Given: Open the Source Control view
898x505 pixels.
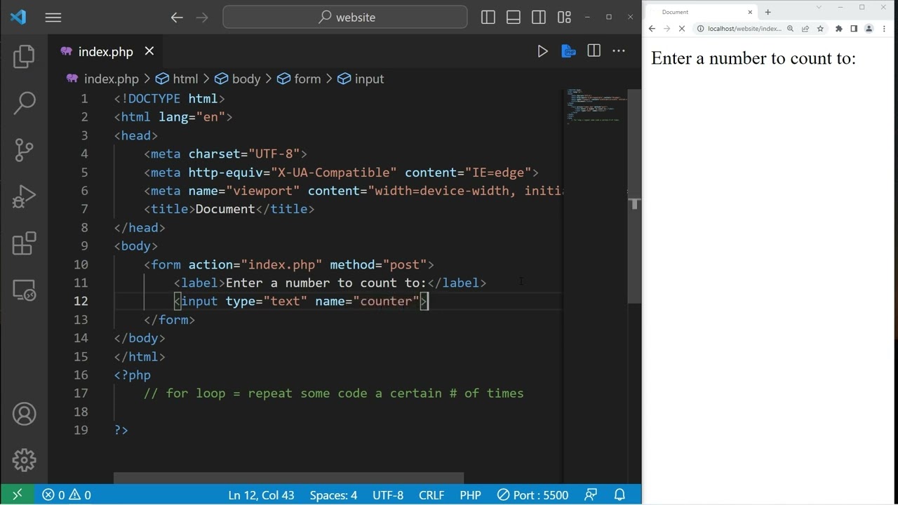Looking at the screenshot, I should pos(24,149).
